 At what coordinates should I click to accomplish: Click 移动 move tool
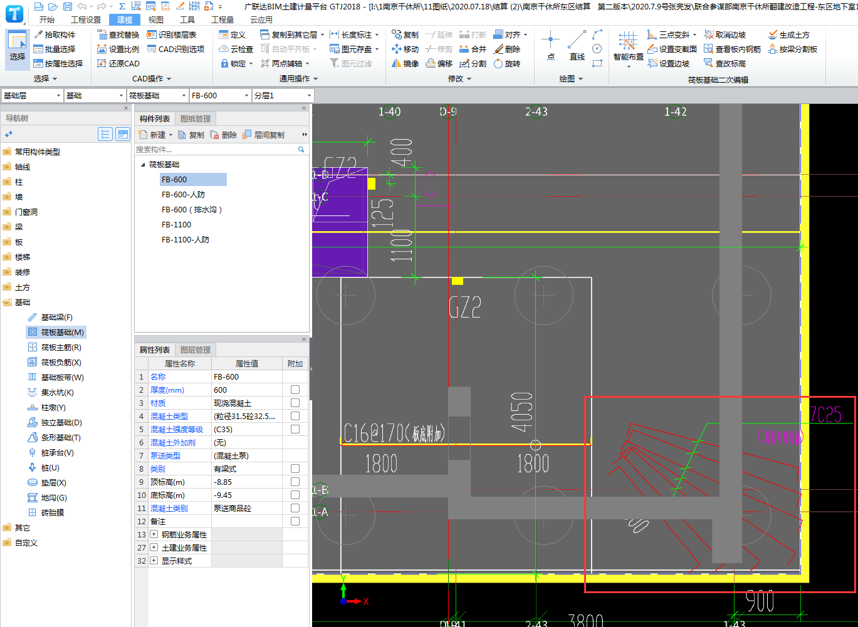[405, 49]
